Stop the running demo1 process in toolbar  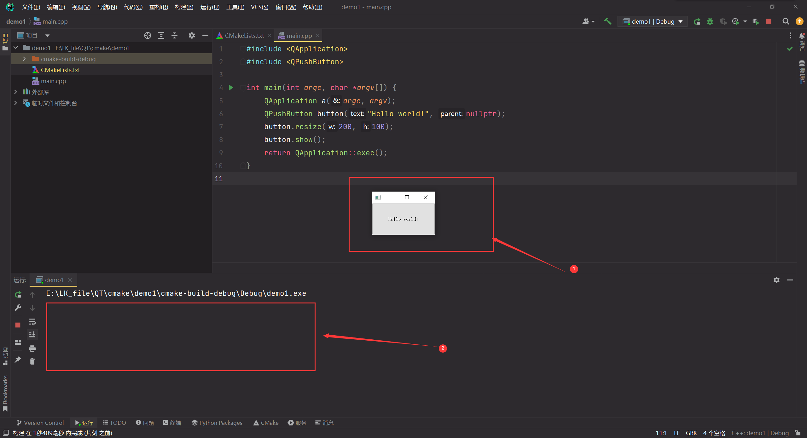769,21
